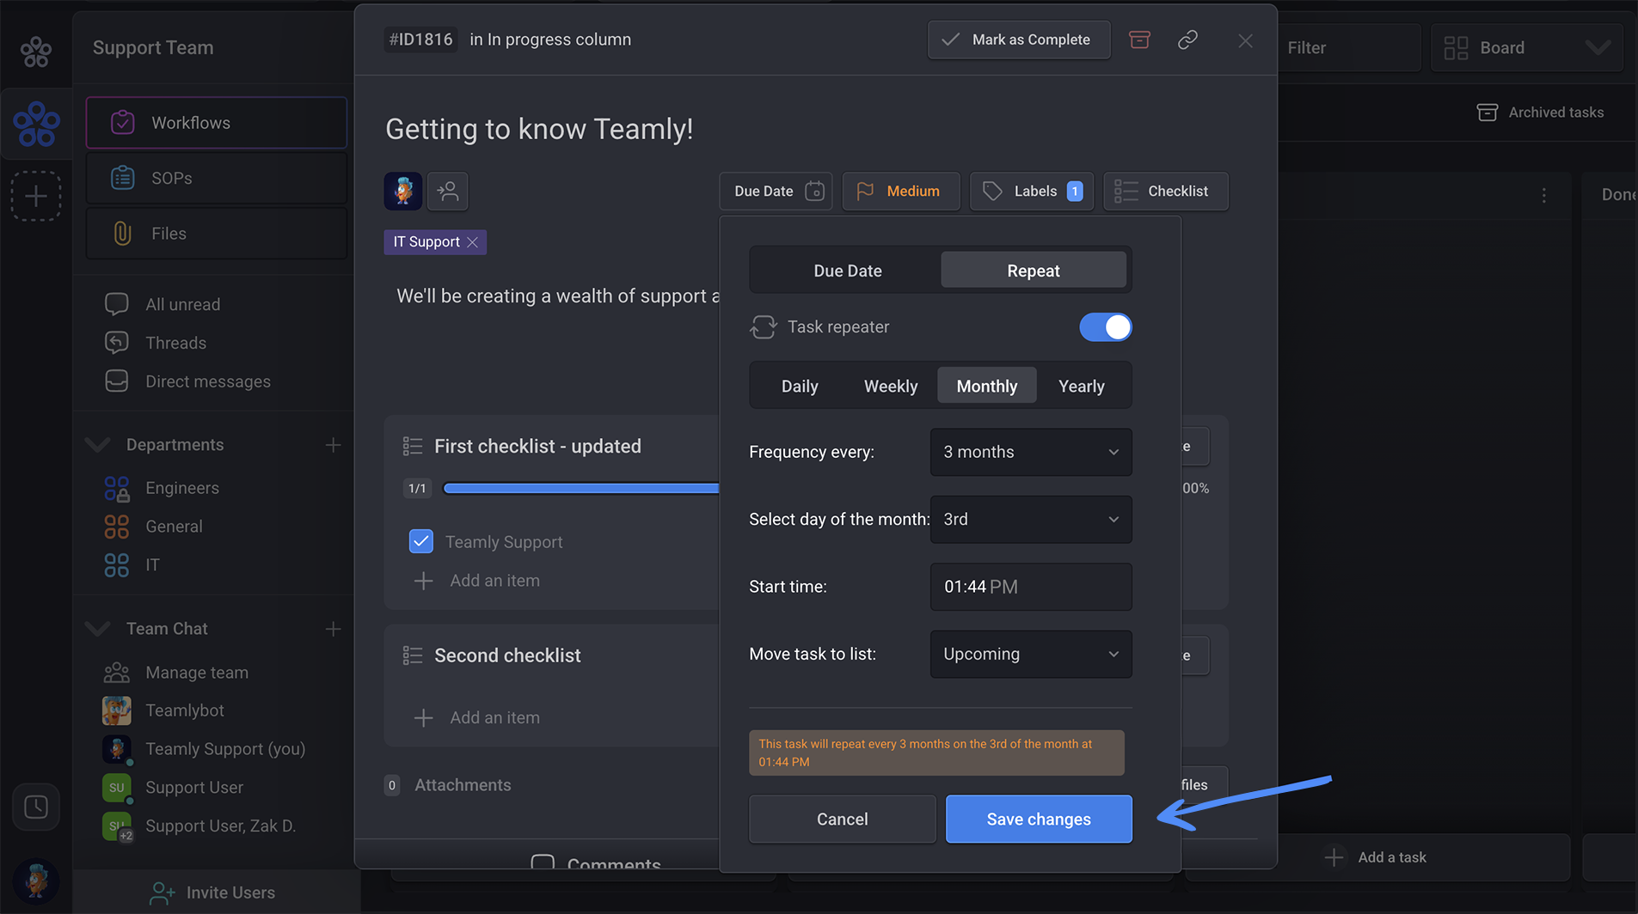Click the Filter field
This screenshot has height=914, width=1638.
click(1348, 48)
